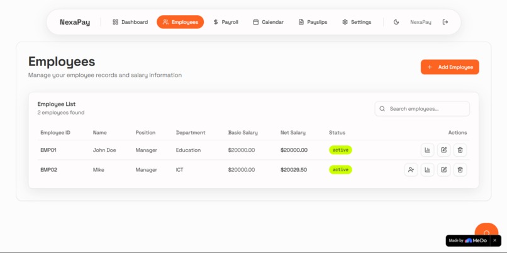
Task: Click the NexaPay username label
Action: [421, 22]
